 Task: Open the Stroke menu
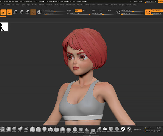[93, 5]
